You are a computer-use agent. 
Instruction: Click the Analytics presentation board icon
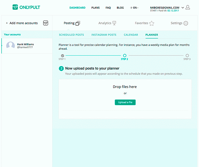[x=114, y=23]
